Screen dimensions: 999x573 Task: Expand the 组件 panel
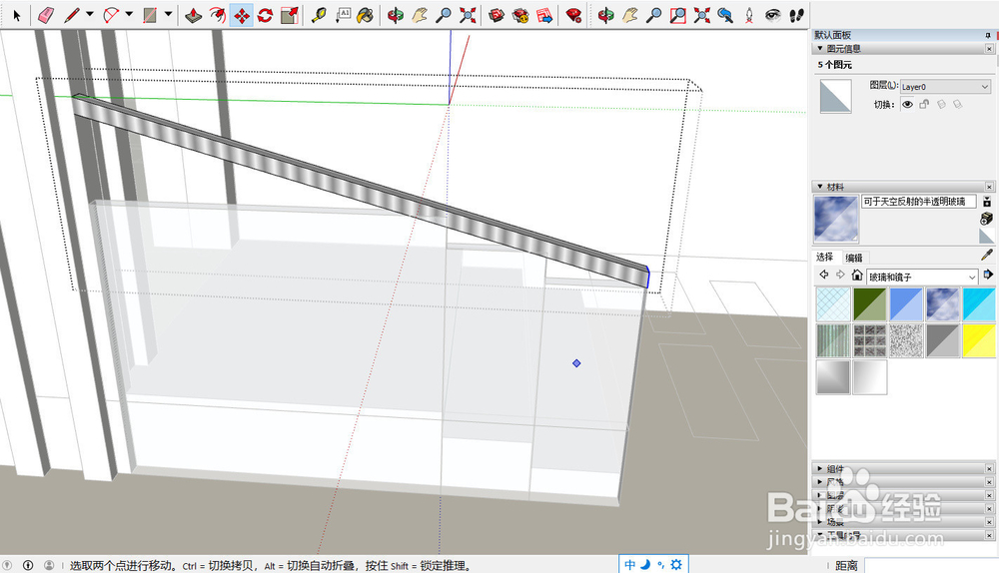tap(820, 468)
